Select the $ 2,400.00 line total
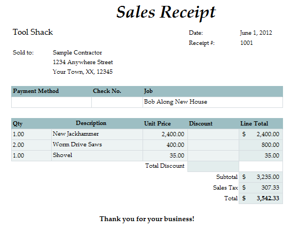Screen dimensions: 291x227 click(261, 134)
